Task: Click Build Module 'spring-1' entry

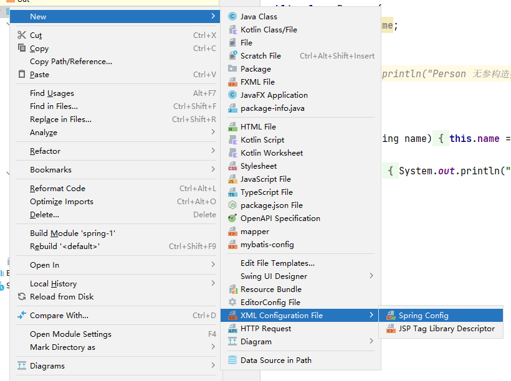Action: 72,233
